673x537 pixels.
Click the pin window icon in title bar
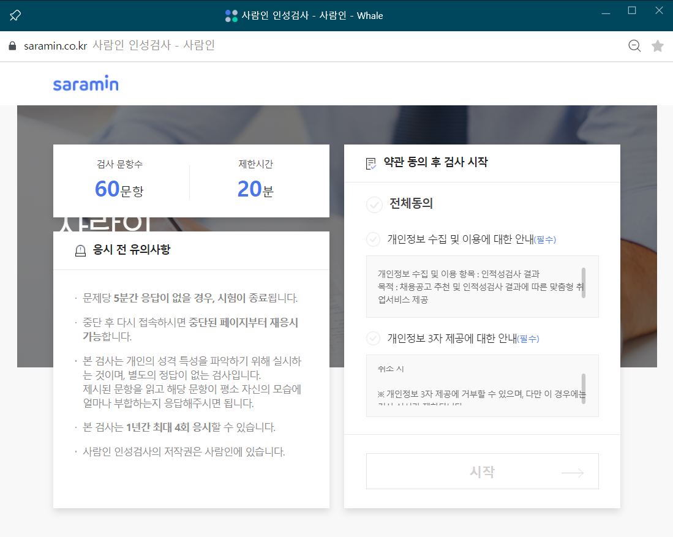click(x=15, y=15)
